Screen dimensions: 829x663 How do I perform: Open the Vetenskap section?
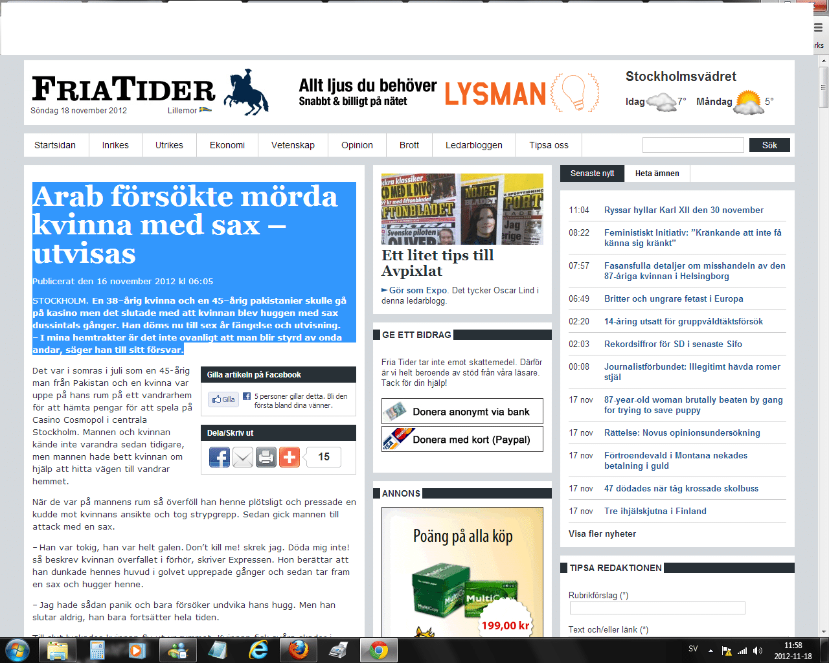point(293,145)
